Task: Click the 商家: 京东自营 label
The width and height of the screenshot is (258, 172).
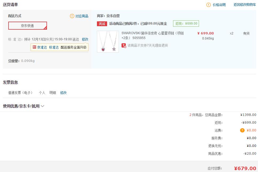Action: pos(108,16)
